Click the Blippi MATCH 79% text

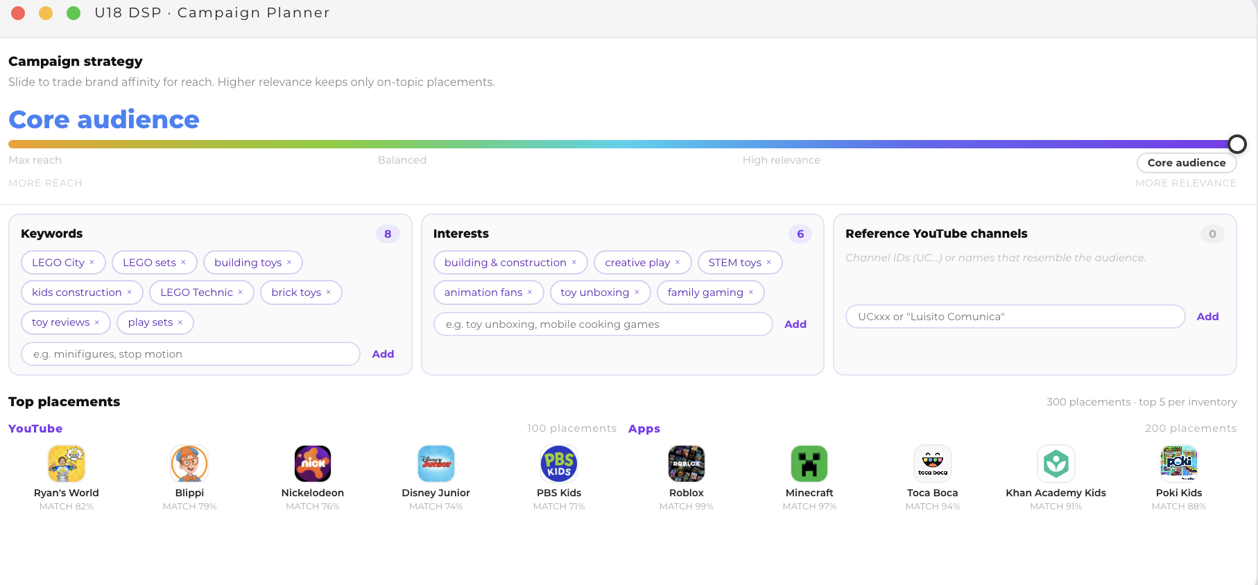pos(189,507)
